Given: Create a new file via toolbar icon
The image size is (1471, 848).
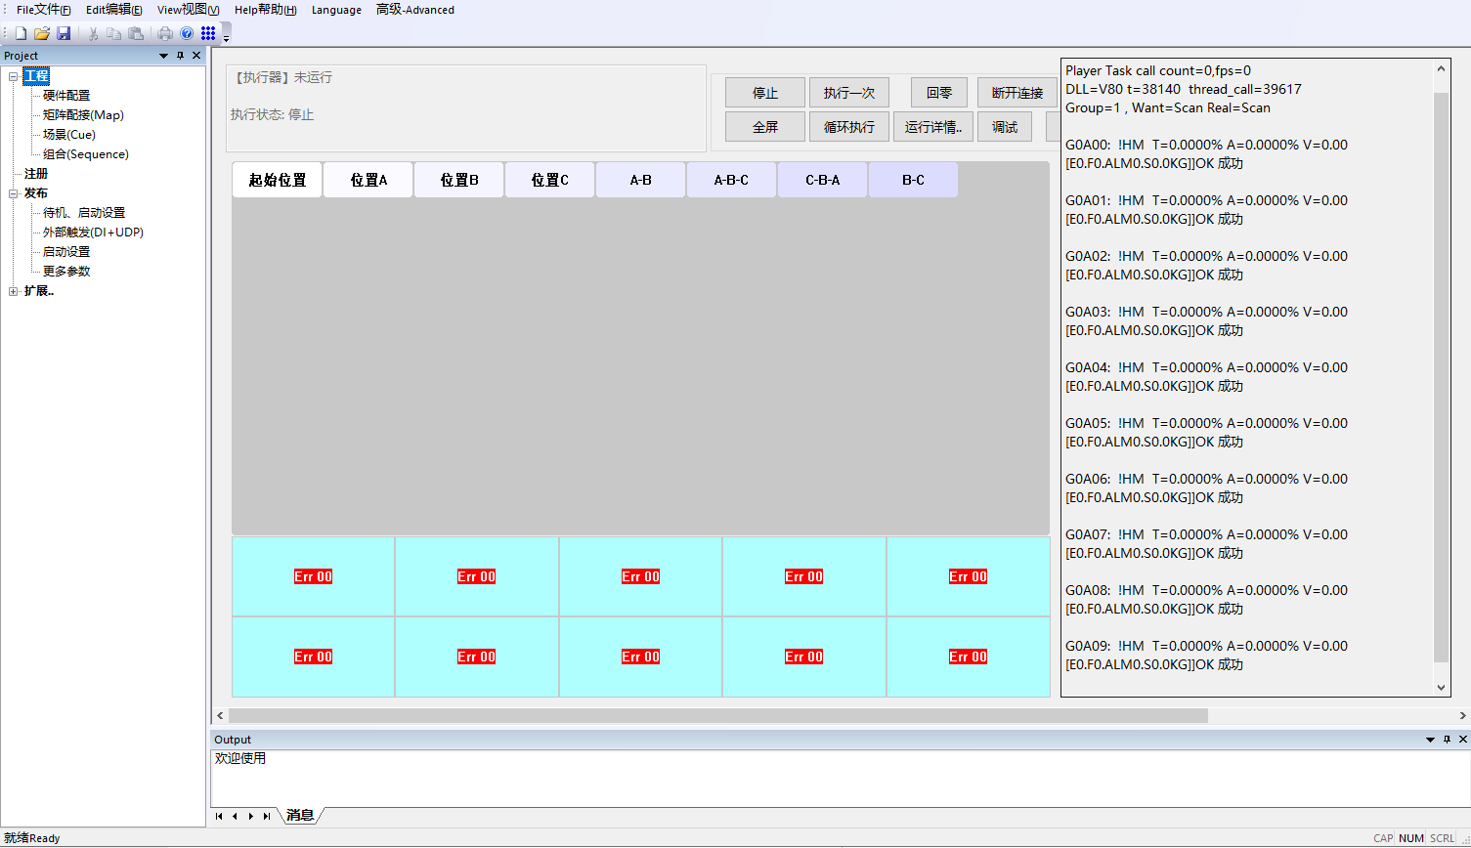Looking at the screenshot, I should click(x=21, y=33).
